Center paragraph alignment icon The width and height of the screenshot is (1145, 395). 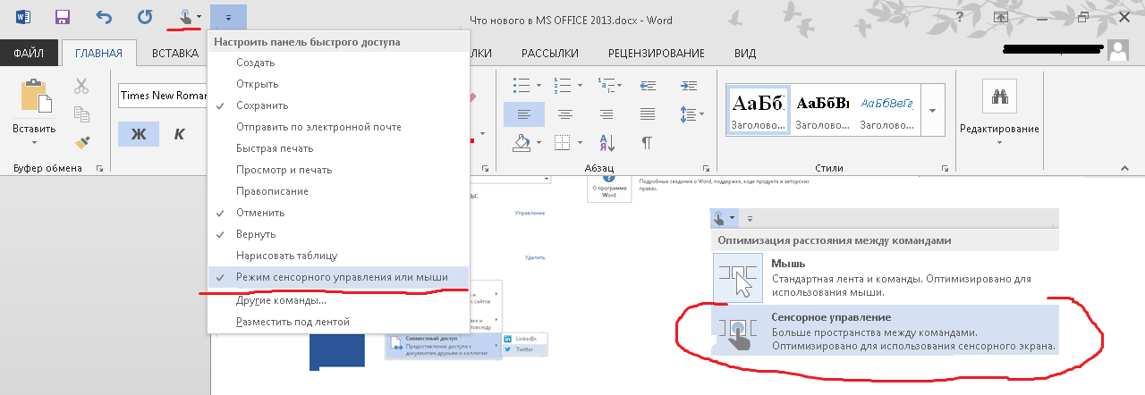point(565,113)
